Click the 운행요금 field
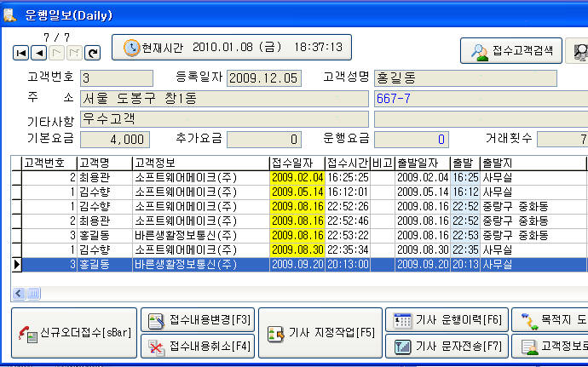 pyautogui.click(x=412, y=140)
